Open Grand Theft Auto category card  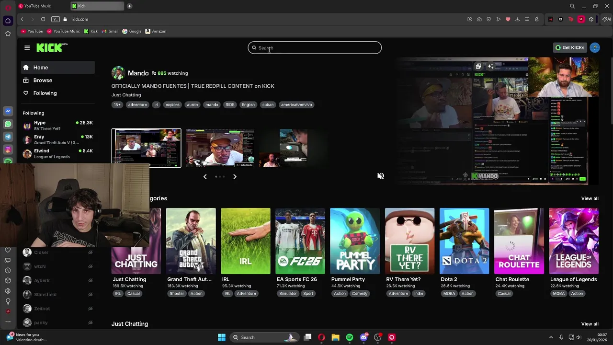coord(191,241)
